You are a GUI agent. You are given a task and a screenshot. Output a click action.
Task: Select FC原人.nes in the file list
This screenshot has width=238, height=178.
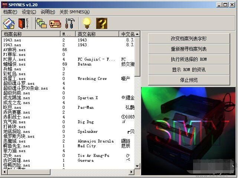[x=14, y=60]
